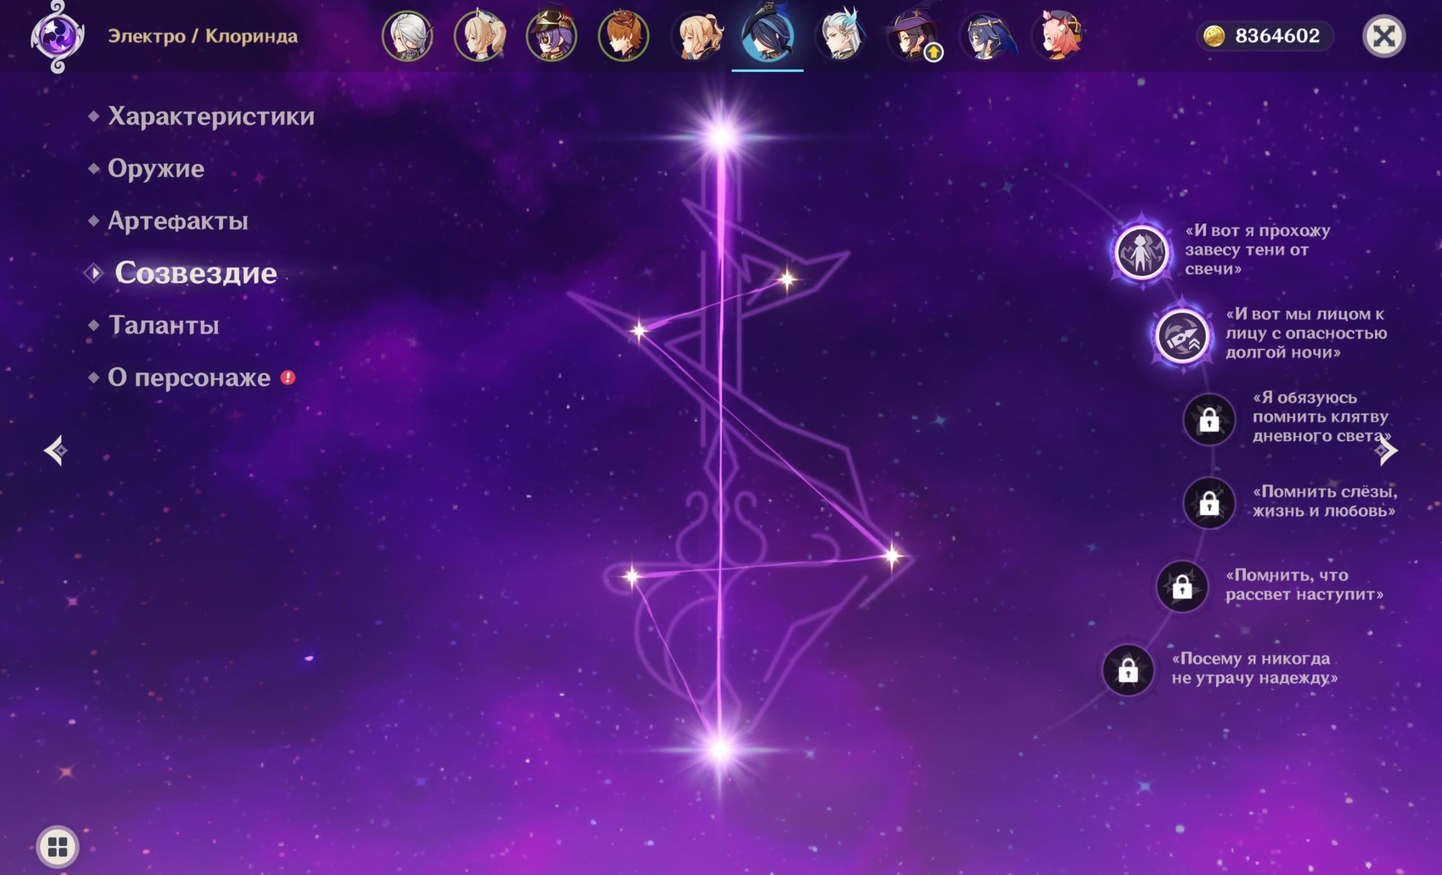Click the bottom bright constellation star
The height and width of the screenshot is (875, 1442).
click(x=720, y=749)
